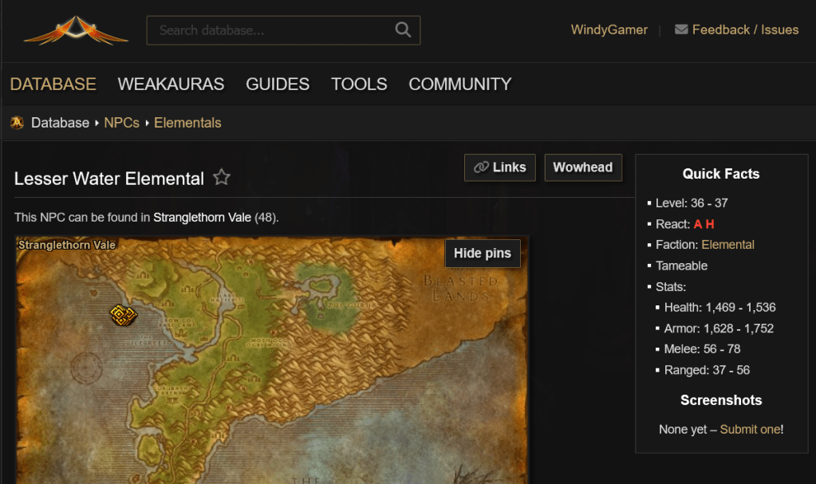Favorite Lesser Water Elemental with star icon

pyautogui.click(x=222, y=178)
